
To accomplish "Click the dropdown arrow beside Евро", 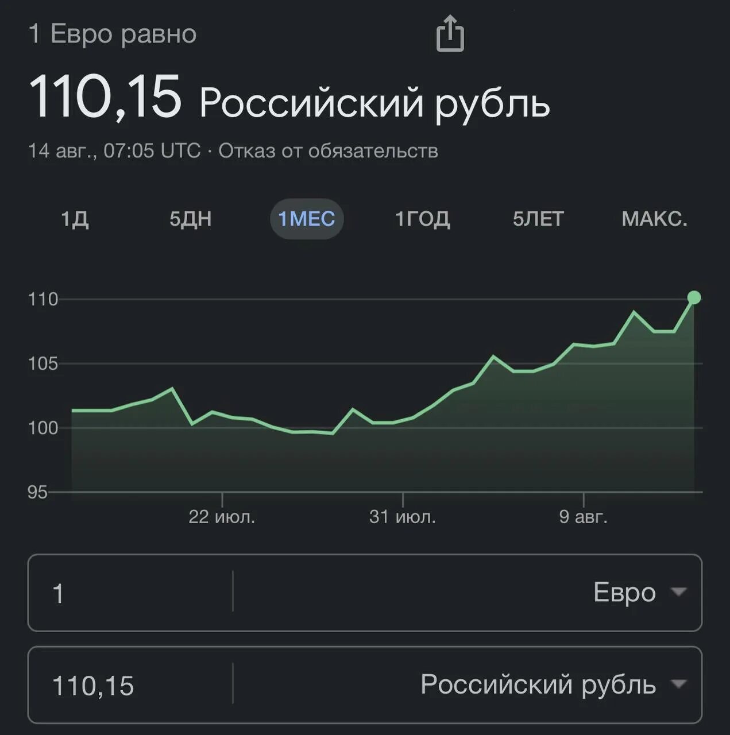I will pos(679,591).
